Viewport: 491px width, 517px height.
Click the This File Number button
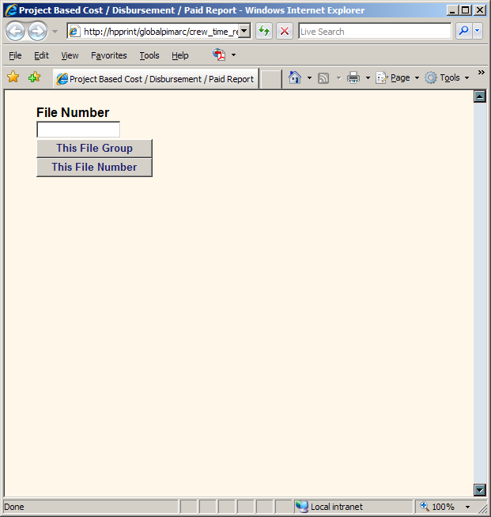(x=94, y=167)
